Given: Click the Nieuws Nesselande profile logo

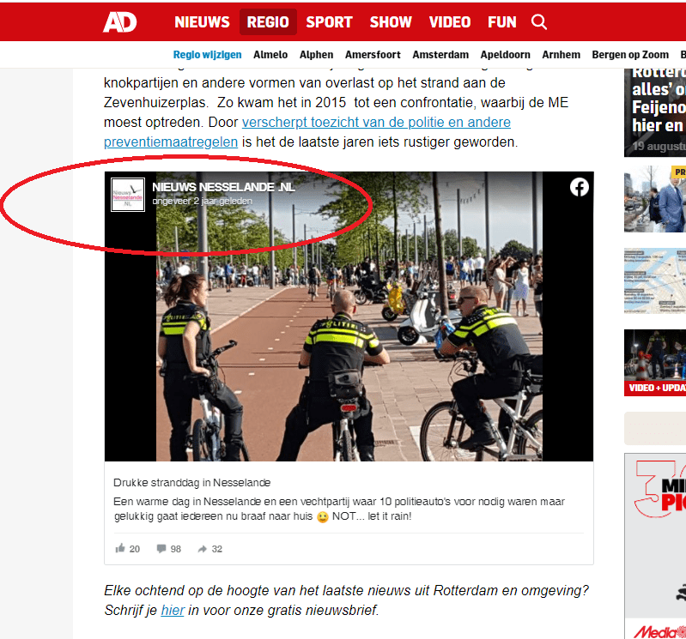Looking at the screenshot, I should point(128,195).
